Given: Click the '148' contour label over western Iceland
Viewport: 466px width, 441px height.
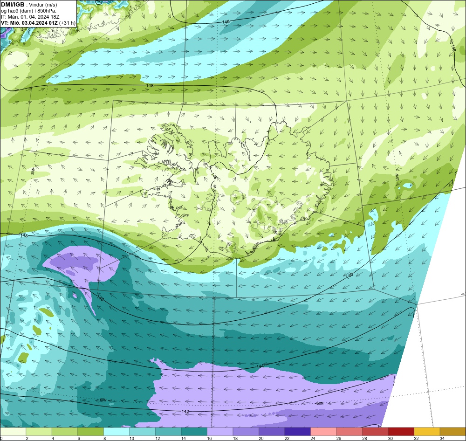Looking at the screenshot, I should click(214, 176).
